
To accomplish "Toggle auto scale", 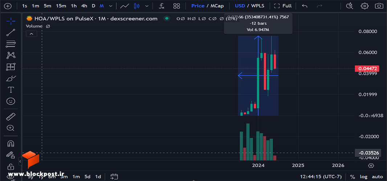I will [x=377, y=177].
